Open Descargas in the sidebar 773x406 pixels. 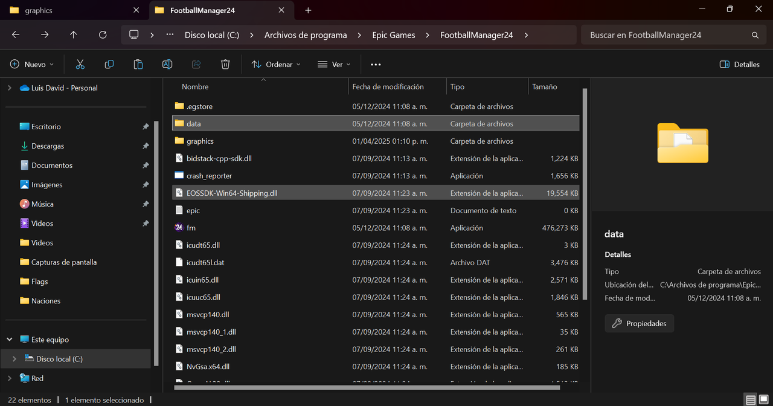[x=48, y=146]
